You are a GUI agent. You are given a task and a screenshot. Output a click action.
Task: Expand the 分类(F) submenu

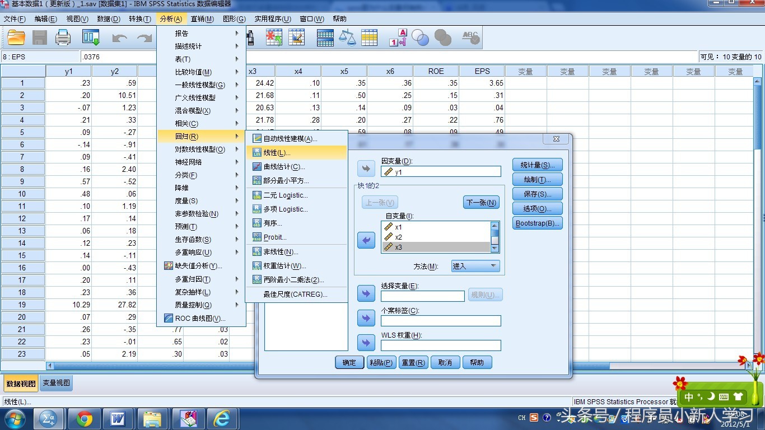pyautogui.click(x=201, y=175)
